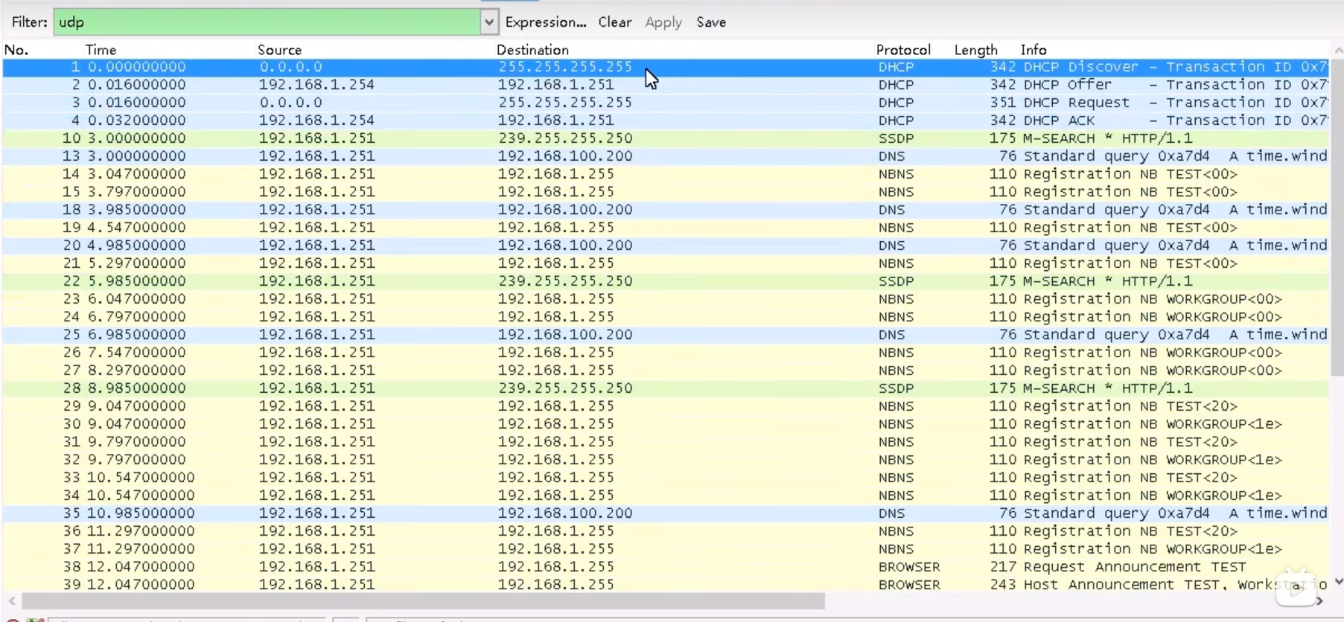1344x622 pixels.
Task: Select packet 3 DHCP Request row
Action: [x=666, y=103]
